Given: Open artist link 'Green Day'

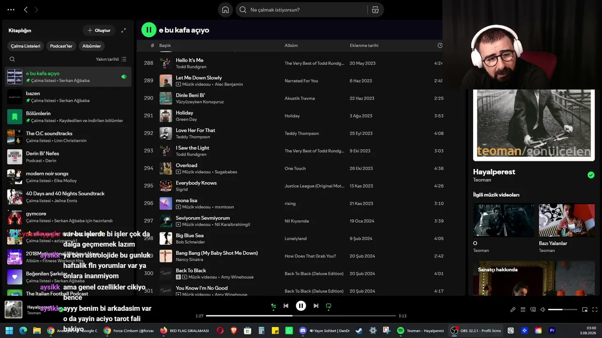Looking at the screenshot, I should point(186,120).
